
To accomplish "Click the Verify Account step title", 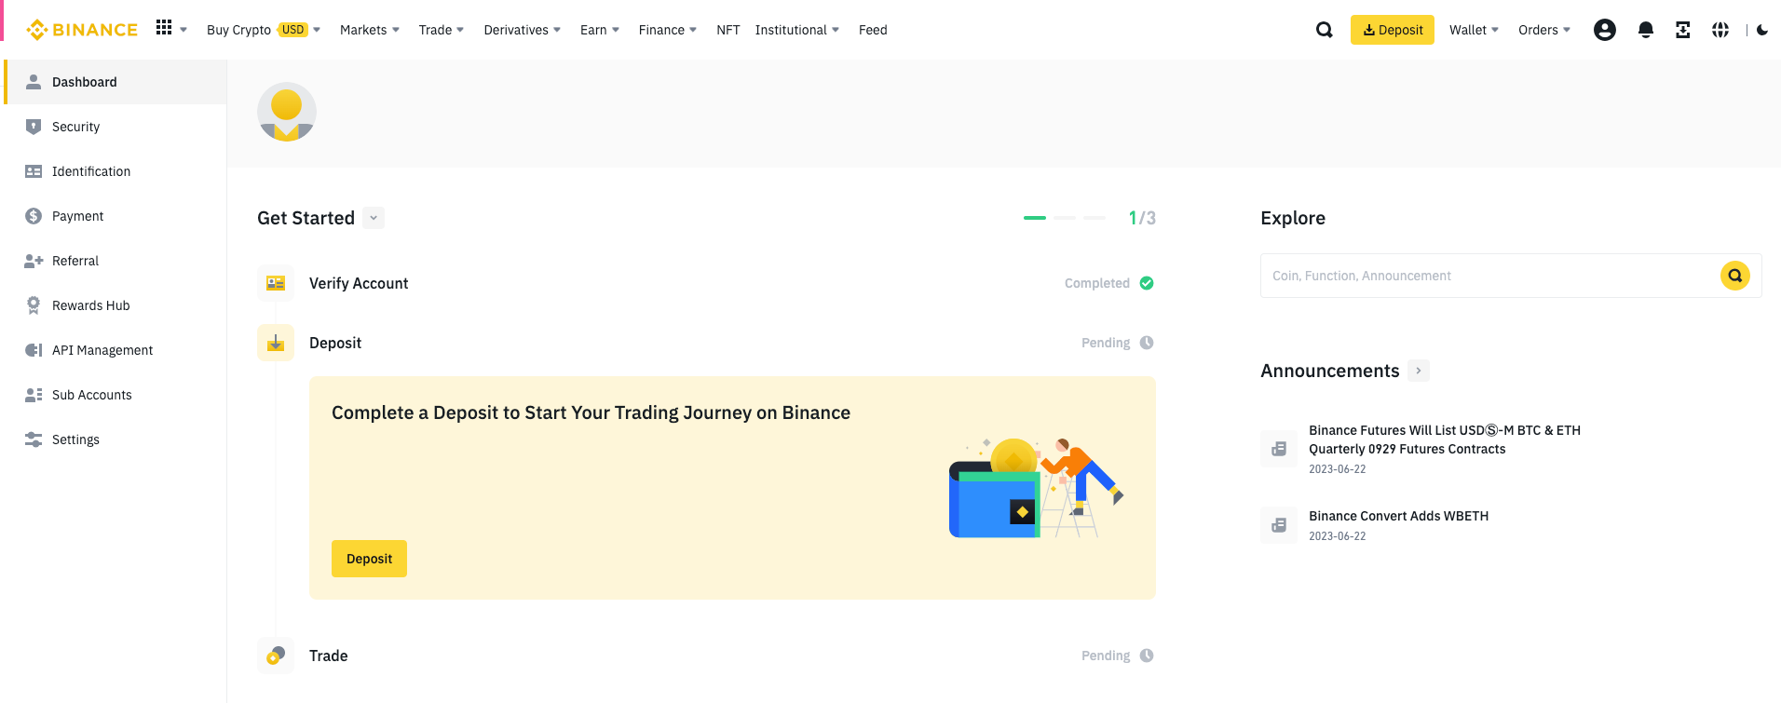I will click(359, 283).
